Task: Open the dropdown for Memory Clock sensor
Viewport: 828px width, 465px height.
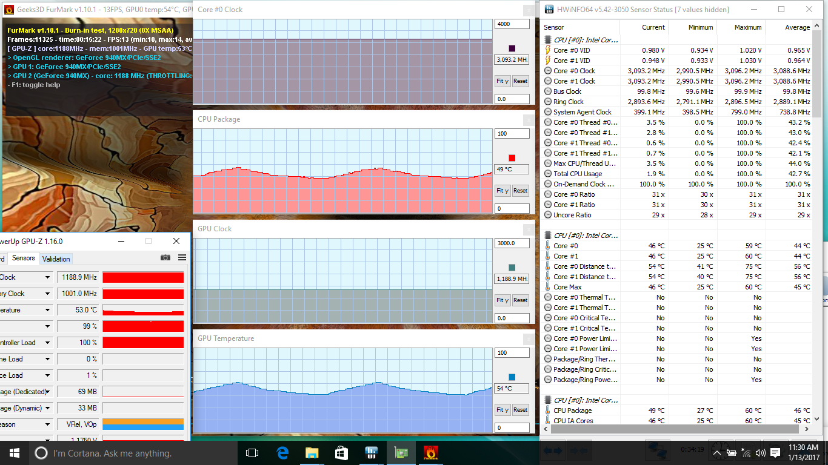Action: tap(47, 294)
